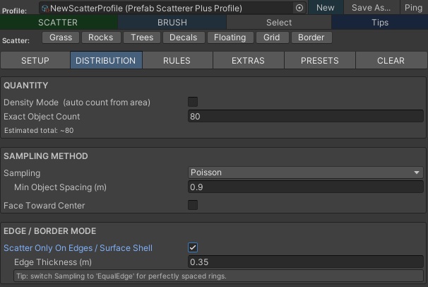Apply the Floating scatter preset

[230, 37]
